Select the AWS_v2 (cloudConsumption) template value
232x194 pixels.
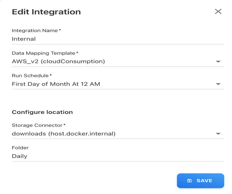[58, 61]
